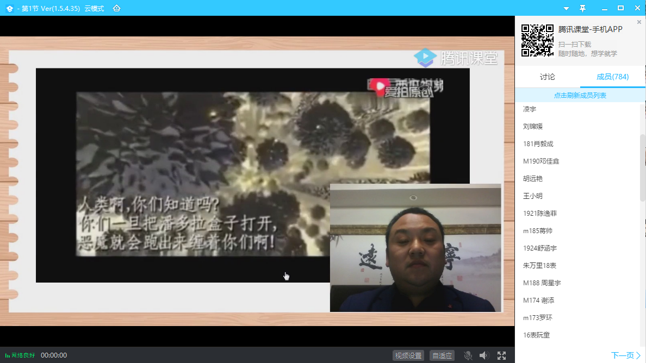This screenshot has width=646, height=363.
Task: Click the teacher webcam video overlay
Action: click(415, 247)
